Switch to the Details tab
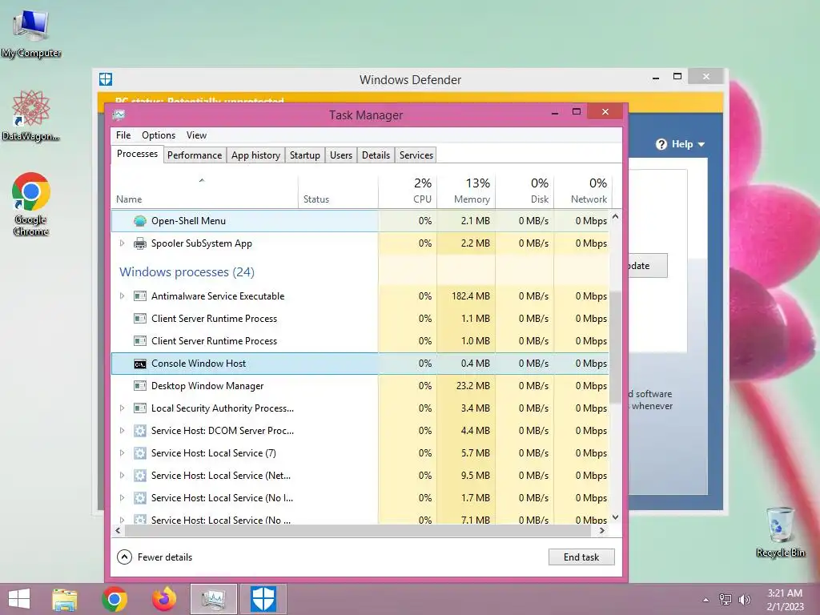The height and width of the screenshot is (615, 820). [376, 155]
